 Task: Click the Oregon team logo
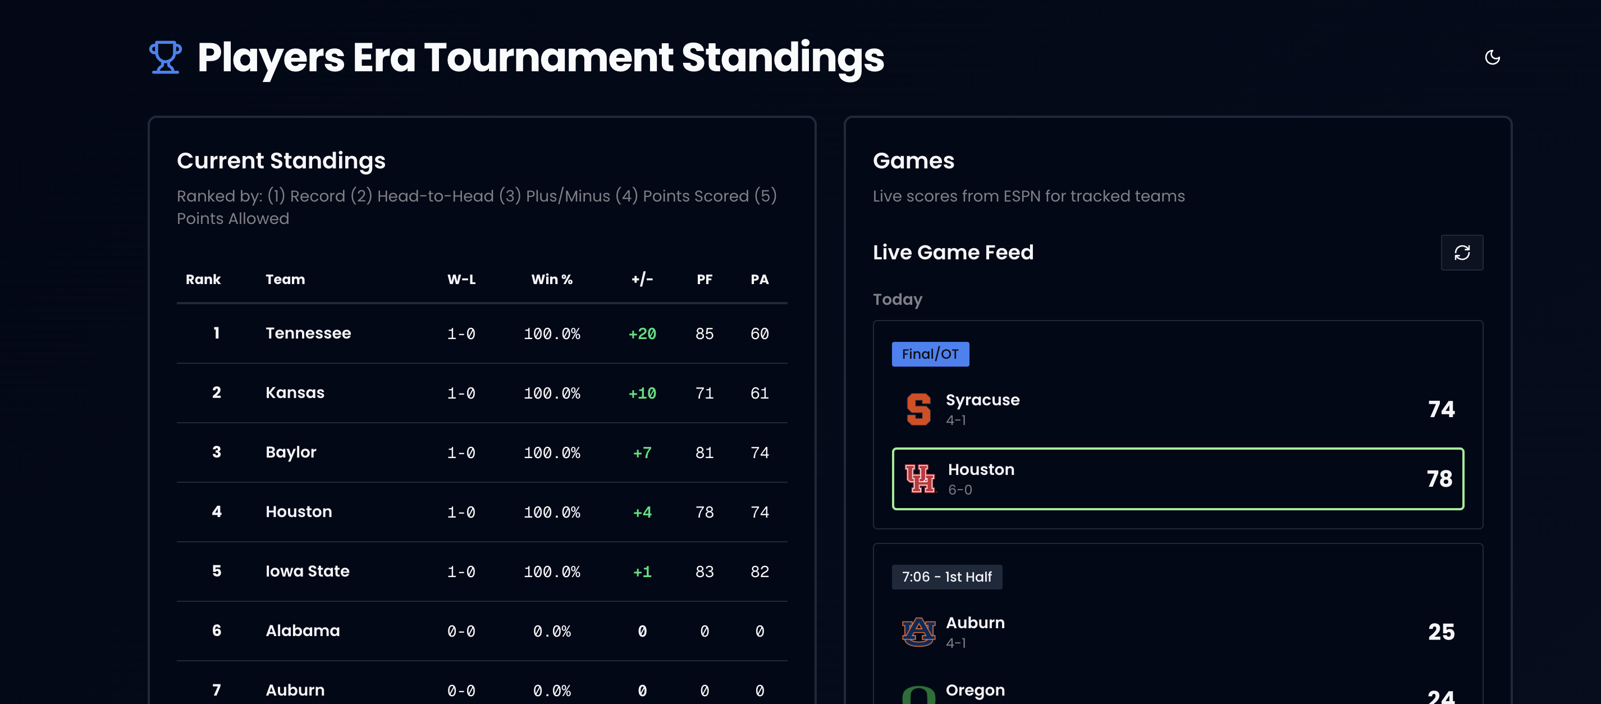click(x=918, y=694)
